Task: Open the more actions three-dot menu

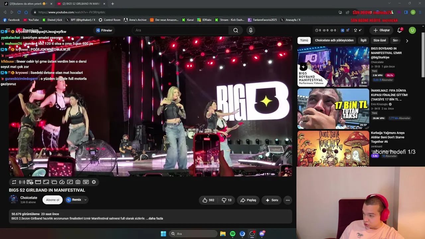Action: coord(288,200)
